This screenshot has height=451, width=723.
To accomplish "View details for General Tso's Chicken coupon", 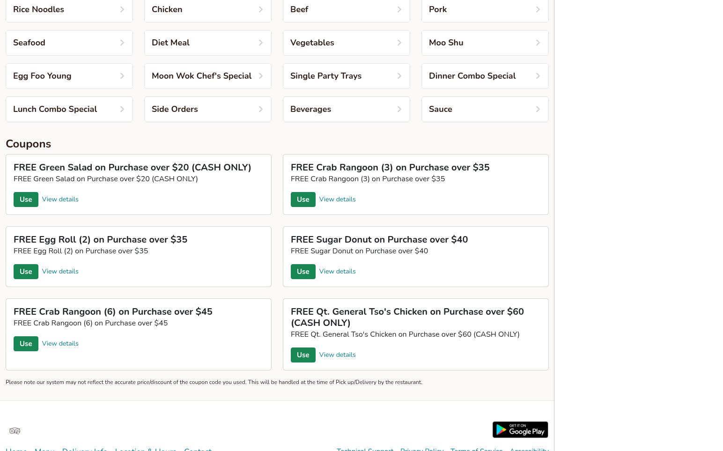I will coord(337,355).
